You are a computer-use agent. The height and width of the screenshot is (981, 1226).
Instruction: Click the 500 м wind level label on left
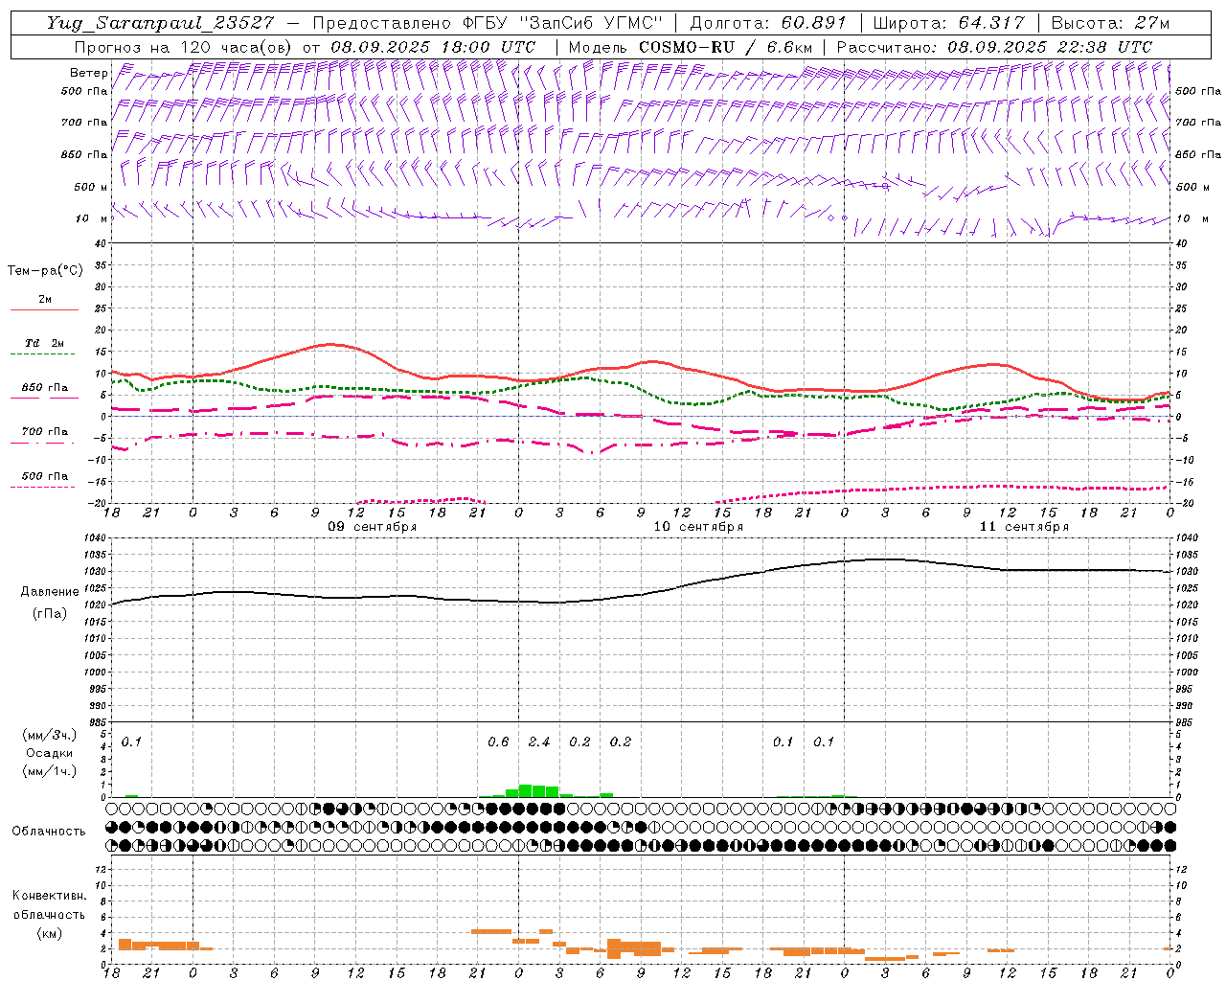point(91,187)
